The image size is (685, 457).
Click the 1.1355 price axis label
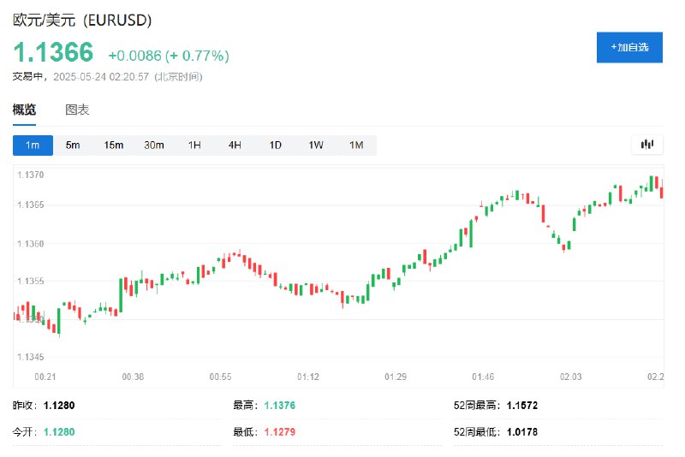(31, 281)
